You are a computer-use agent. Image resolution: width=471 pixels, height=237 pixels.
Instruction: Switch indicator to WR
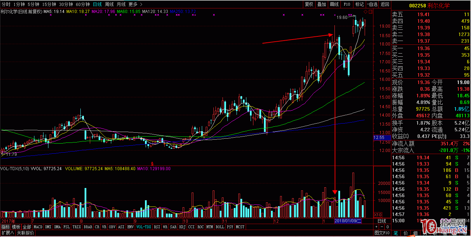click(165, 227)
